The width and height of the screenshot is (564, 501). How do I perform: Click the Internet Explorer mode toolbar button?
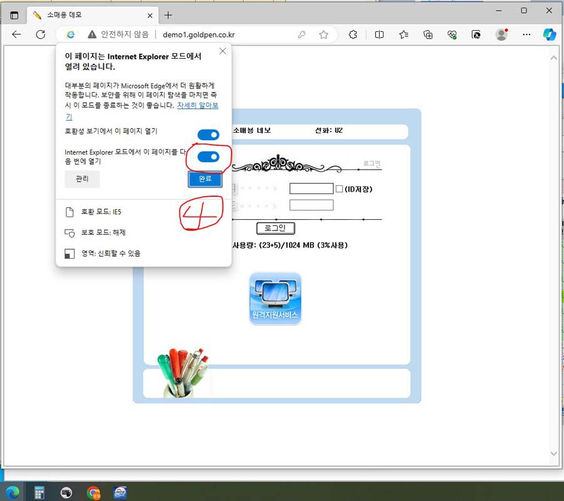(476, 34)
